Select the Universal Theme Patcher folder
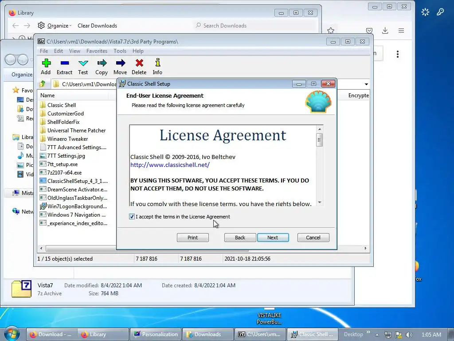 [76, 130]
